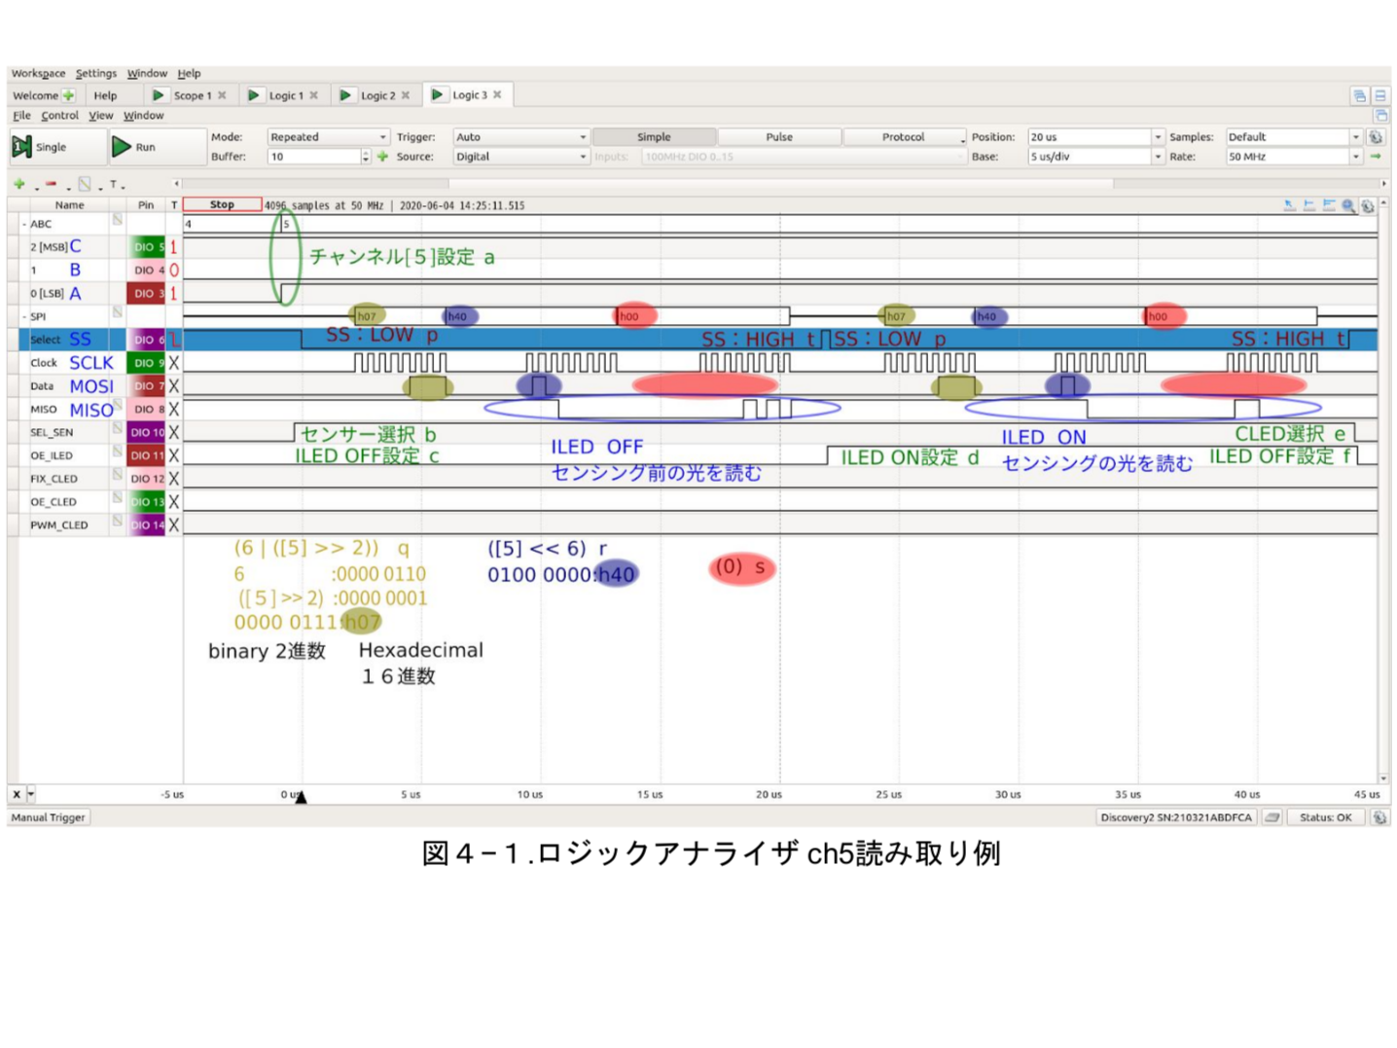Open a new instrument from Welcome plus icon
1397x1048 pixels.
69,95
